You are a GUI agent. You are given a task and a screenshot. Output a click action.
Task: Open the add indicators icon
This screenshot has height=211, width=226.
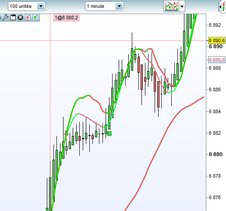[x=171, y=6]
